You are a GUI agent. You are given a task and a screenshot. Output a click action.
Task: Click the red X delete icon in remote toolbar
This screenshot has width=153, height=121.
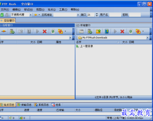pos(45,31)
